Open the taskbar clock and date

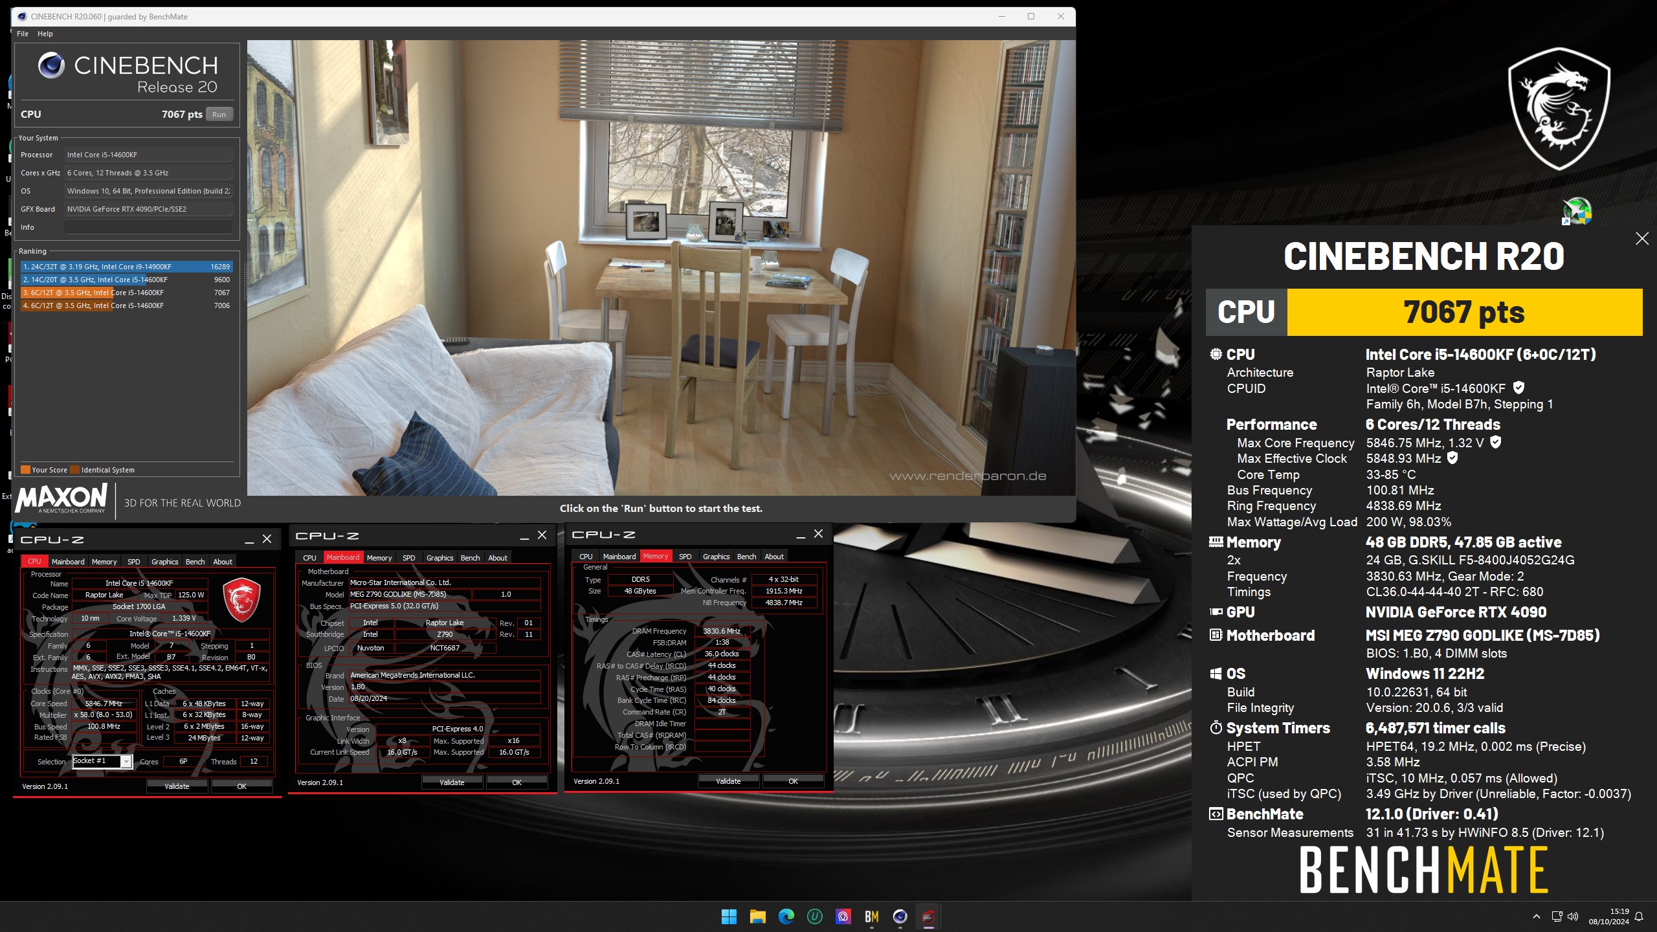1608,916
